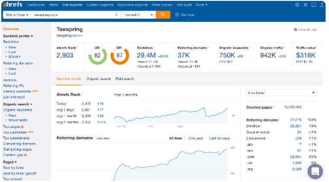
Task: Collapse the Pages sidebar section
Action: [x=10, y=162]
